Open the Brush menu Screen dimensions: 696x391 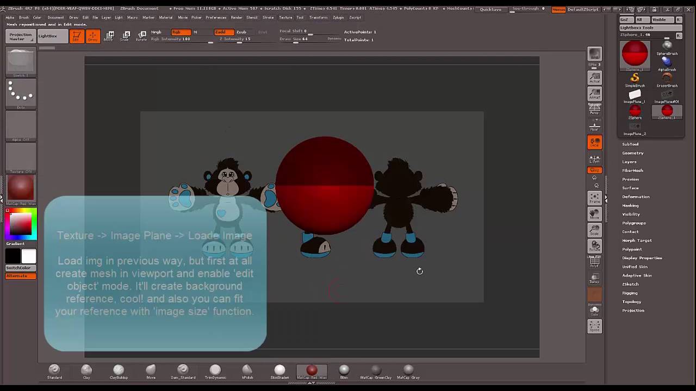pyautogui.click(x=24, y=17)
